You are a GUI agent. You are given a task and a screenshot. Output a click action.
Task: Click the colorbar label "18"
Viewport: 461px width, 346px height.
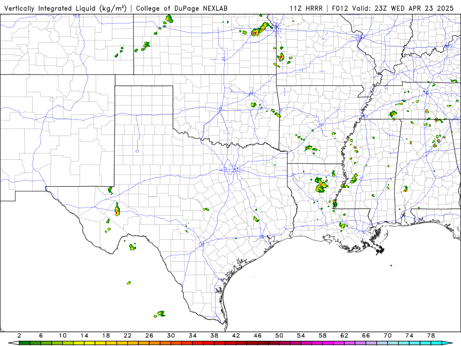106,336
